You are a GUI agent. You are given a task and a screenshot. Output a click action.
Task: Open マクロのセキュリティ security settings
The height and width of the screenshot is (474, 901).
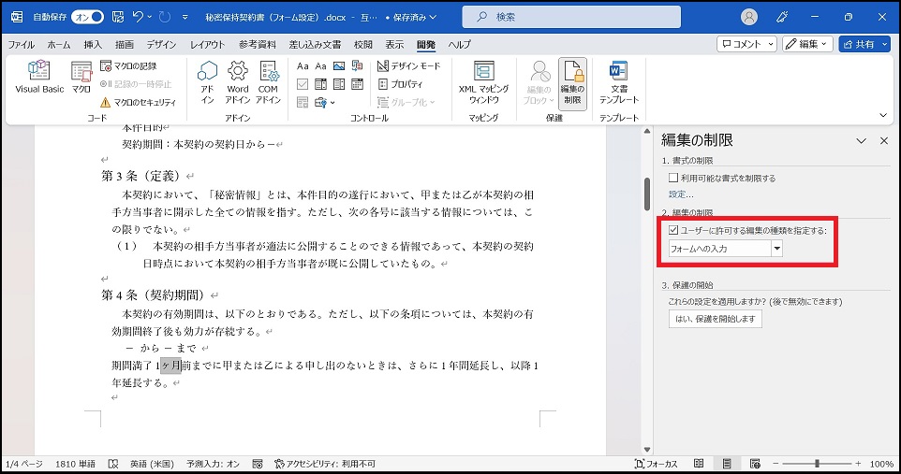(x=138, y=102)
